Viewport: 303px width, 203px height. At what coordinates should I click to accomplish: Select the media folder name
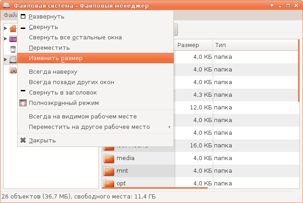pos(126,158)
